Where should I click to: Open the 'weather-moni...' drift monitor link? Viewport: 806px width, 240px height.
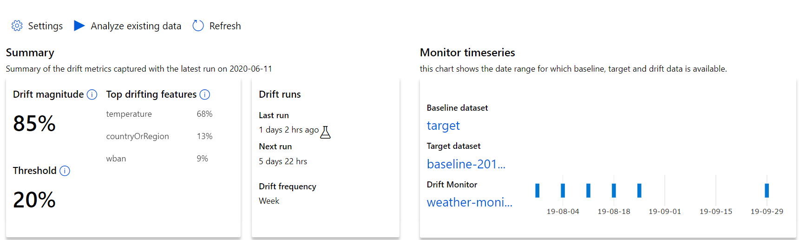(469, 202)
